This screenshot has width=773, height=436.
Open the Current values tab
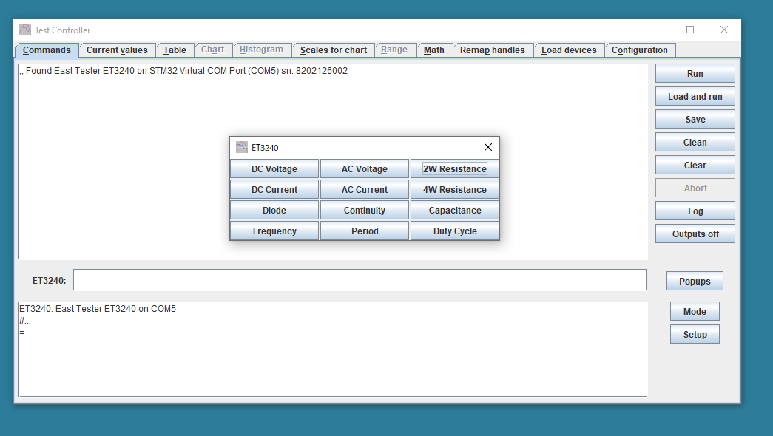tap(117, 50)
